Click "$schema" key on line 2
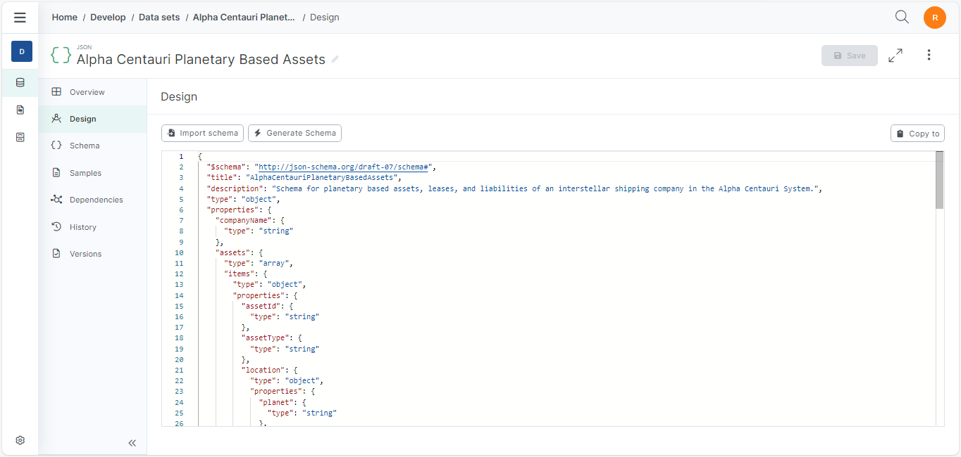The height and width of the screenshot is (457, 961). 226,167
